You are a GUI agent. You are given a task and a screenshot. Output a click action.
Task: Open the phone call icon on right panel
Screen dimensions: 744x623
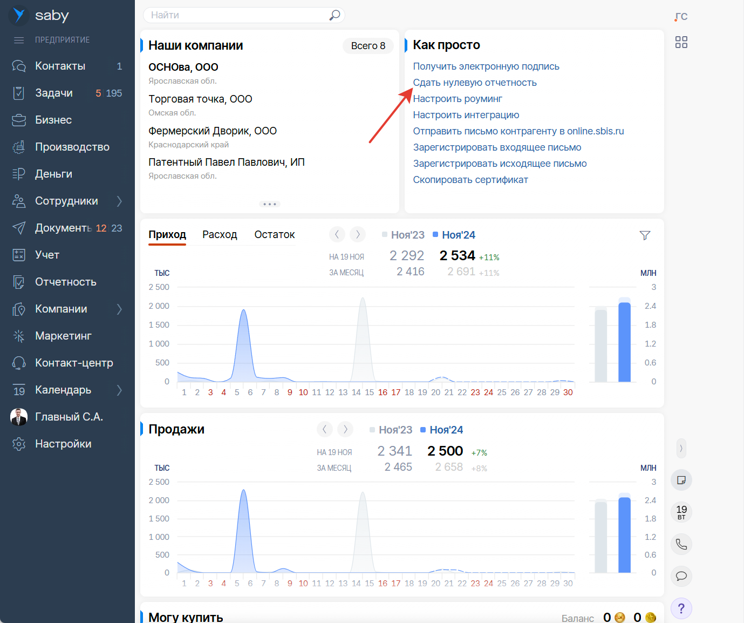click(681, 544)
